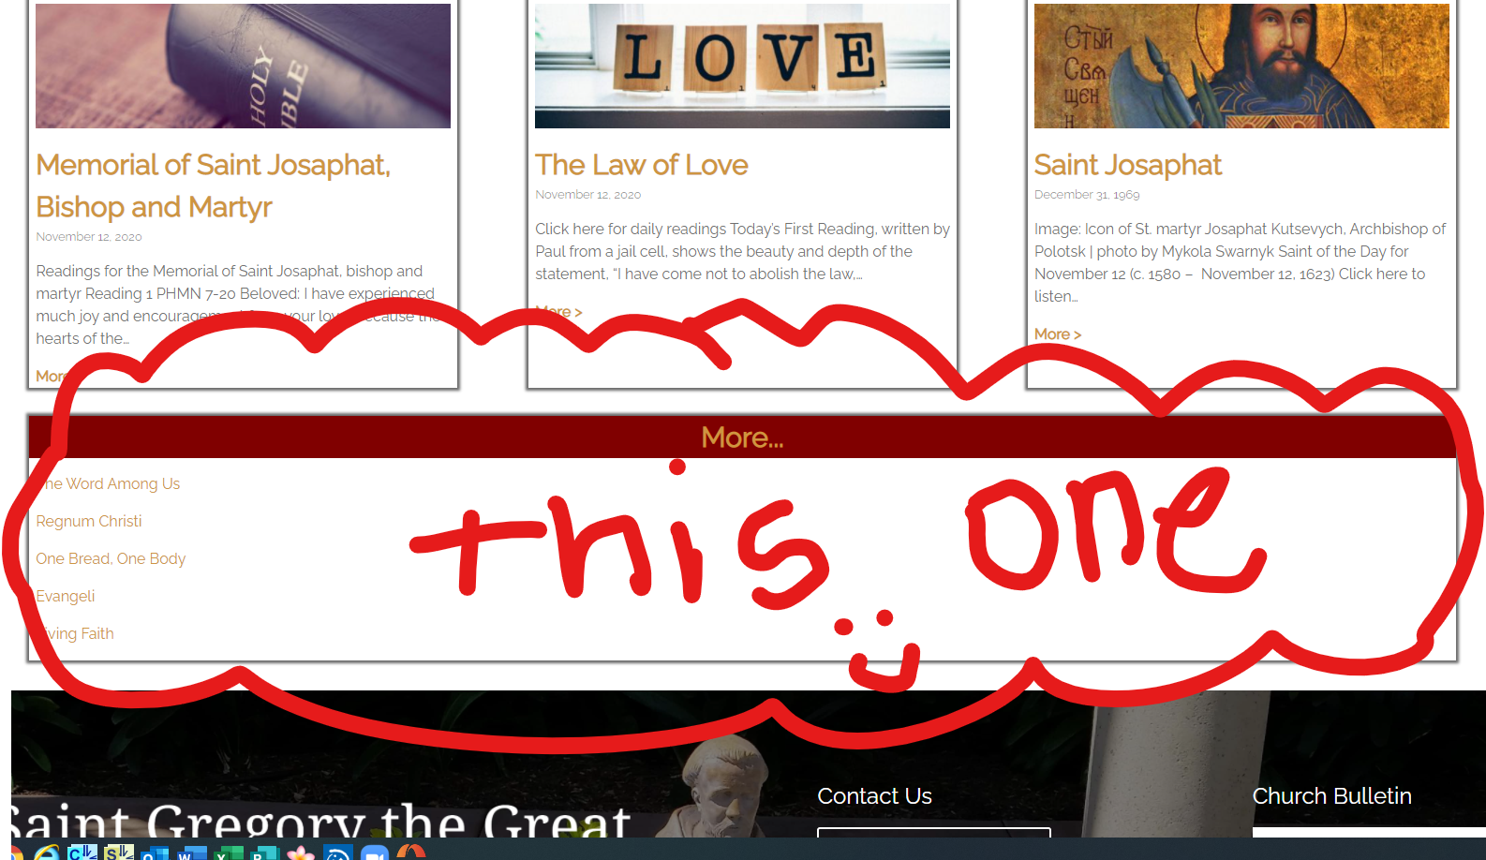1486x860 pixels.
Task: Click the Saint Josaphat icon image
Action: (x=1241, y=66)
